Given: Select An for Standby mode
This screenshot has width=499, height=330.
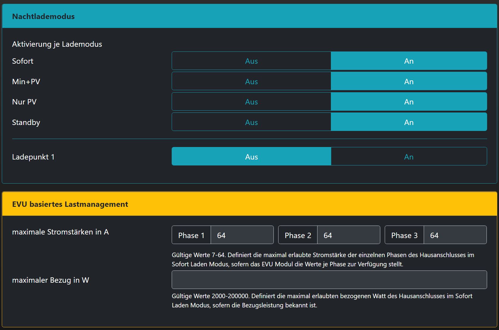Looking at the screenshot, I should [409, 122].
